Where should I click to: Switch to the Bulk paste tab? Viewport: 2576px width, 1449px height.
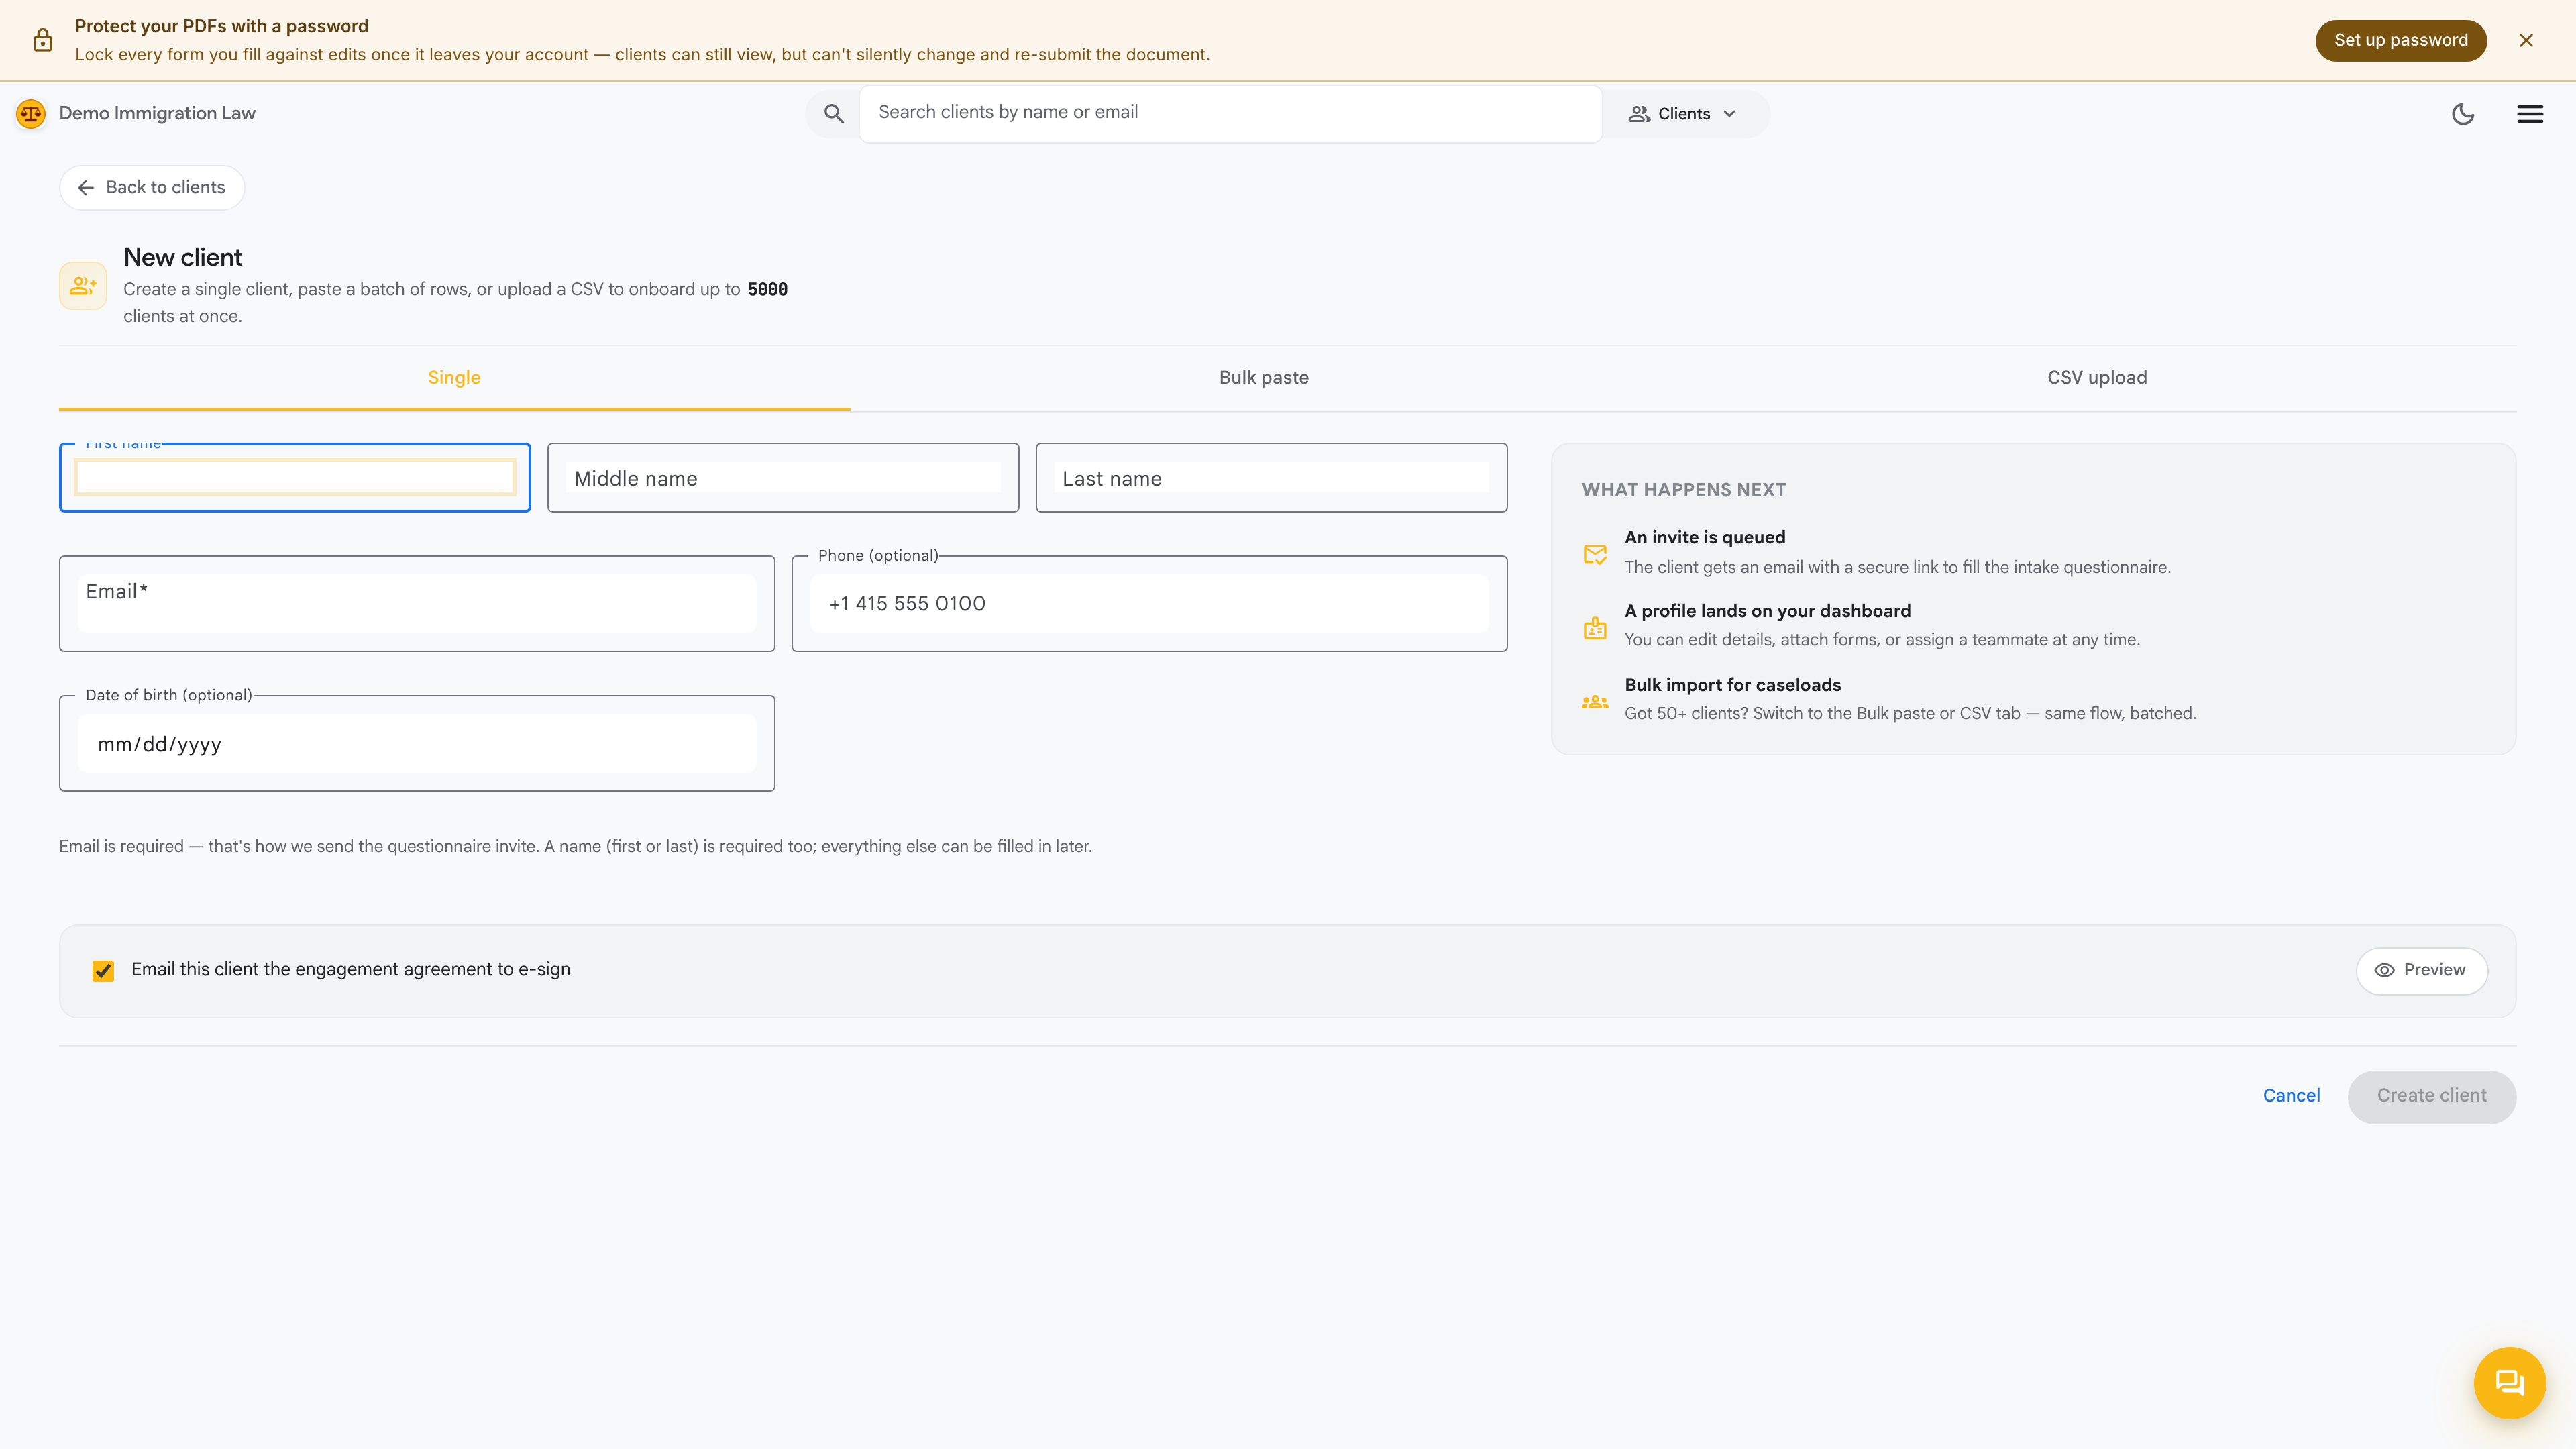(x=1263, y=378)
